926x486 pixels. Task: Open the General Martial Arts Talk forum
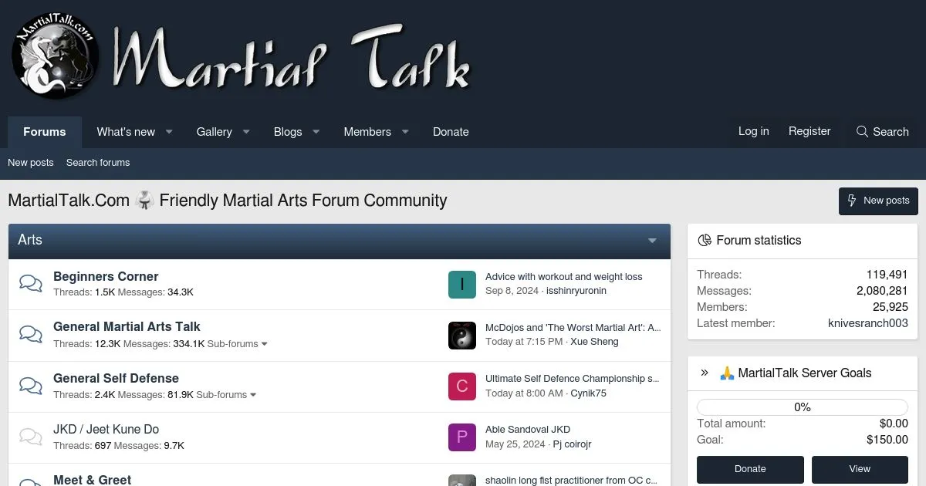127,326
